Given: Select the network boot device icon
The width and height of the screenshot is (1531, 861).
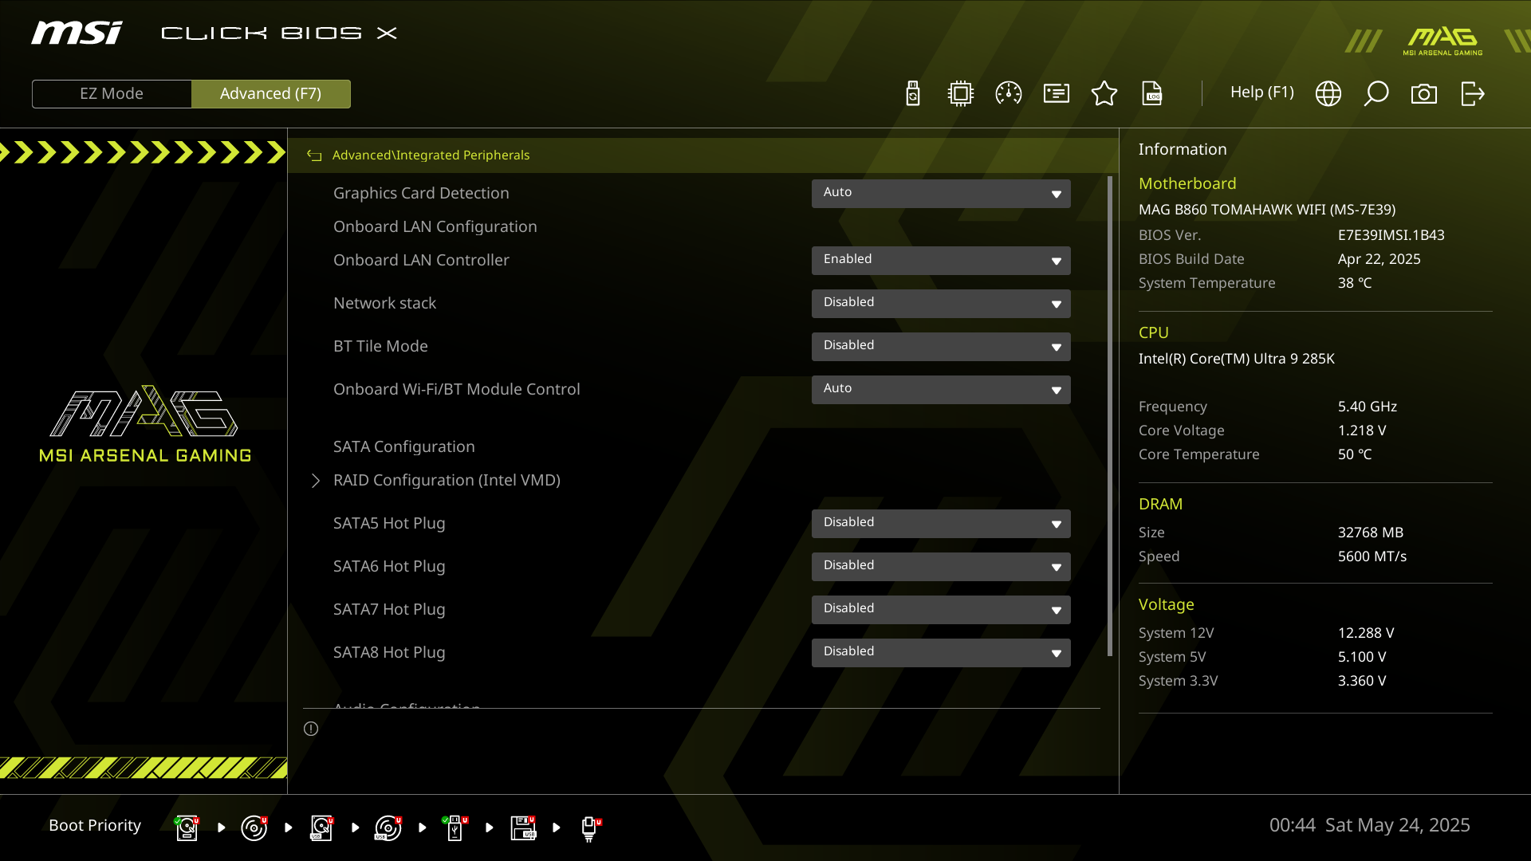Looking at the screenshot, I should click(590, 828).
